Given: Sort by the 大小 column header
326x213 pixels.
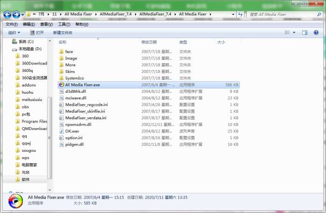Looking at the screenshot, I should [x=221, y=42].
